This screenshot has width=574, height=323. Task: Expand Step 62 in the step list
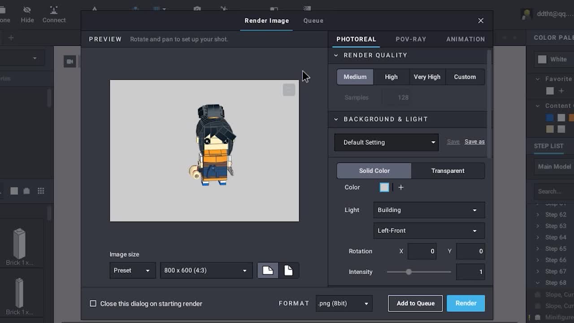(538, 215)
